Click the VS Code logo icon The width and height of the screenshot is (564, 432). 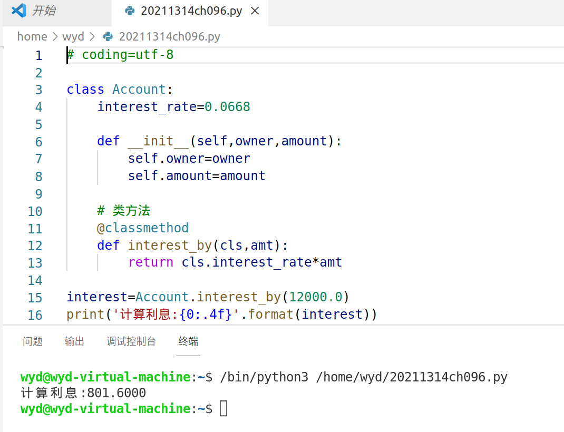coord(18,11)
